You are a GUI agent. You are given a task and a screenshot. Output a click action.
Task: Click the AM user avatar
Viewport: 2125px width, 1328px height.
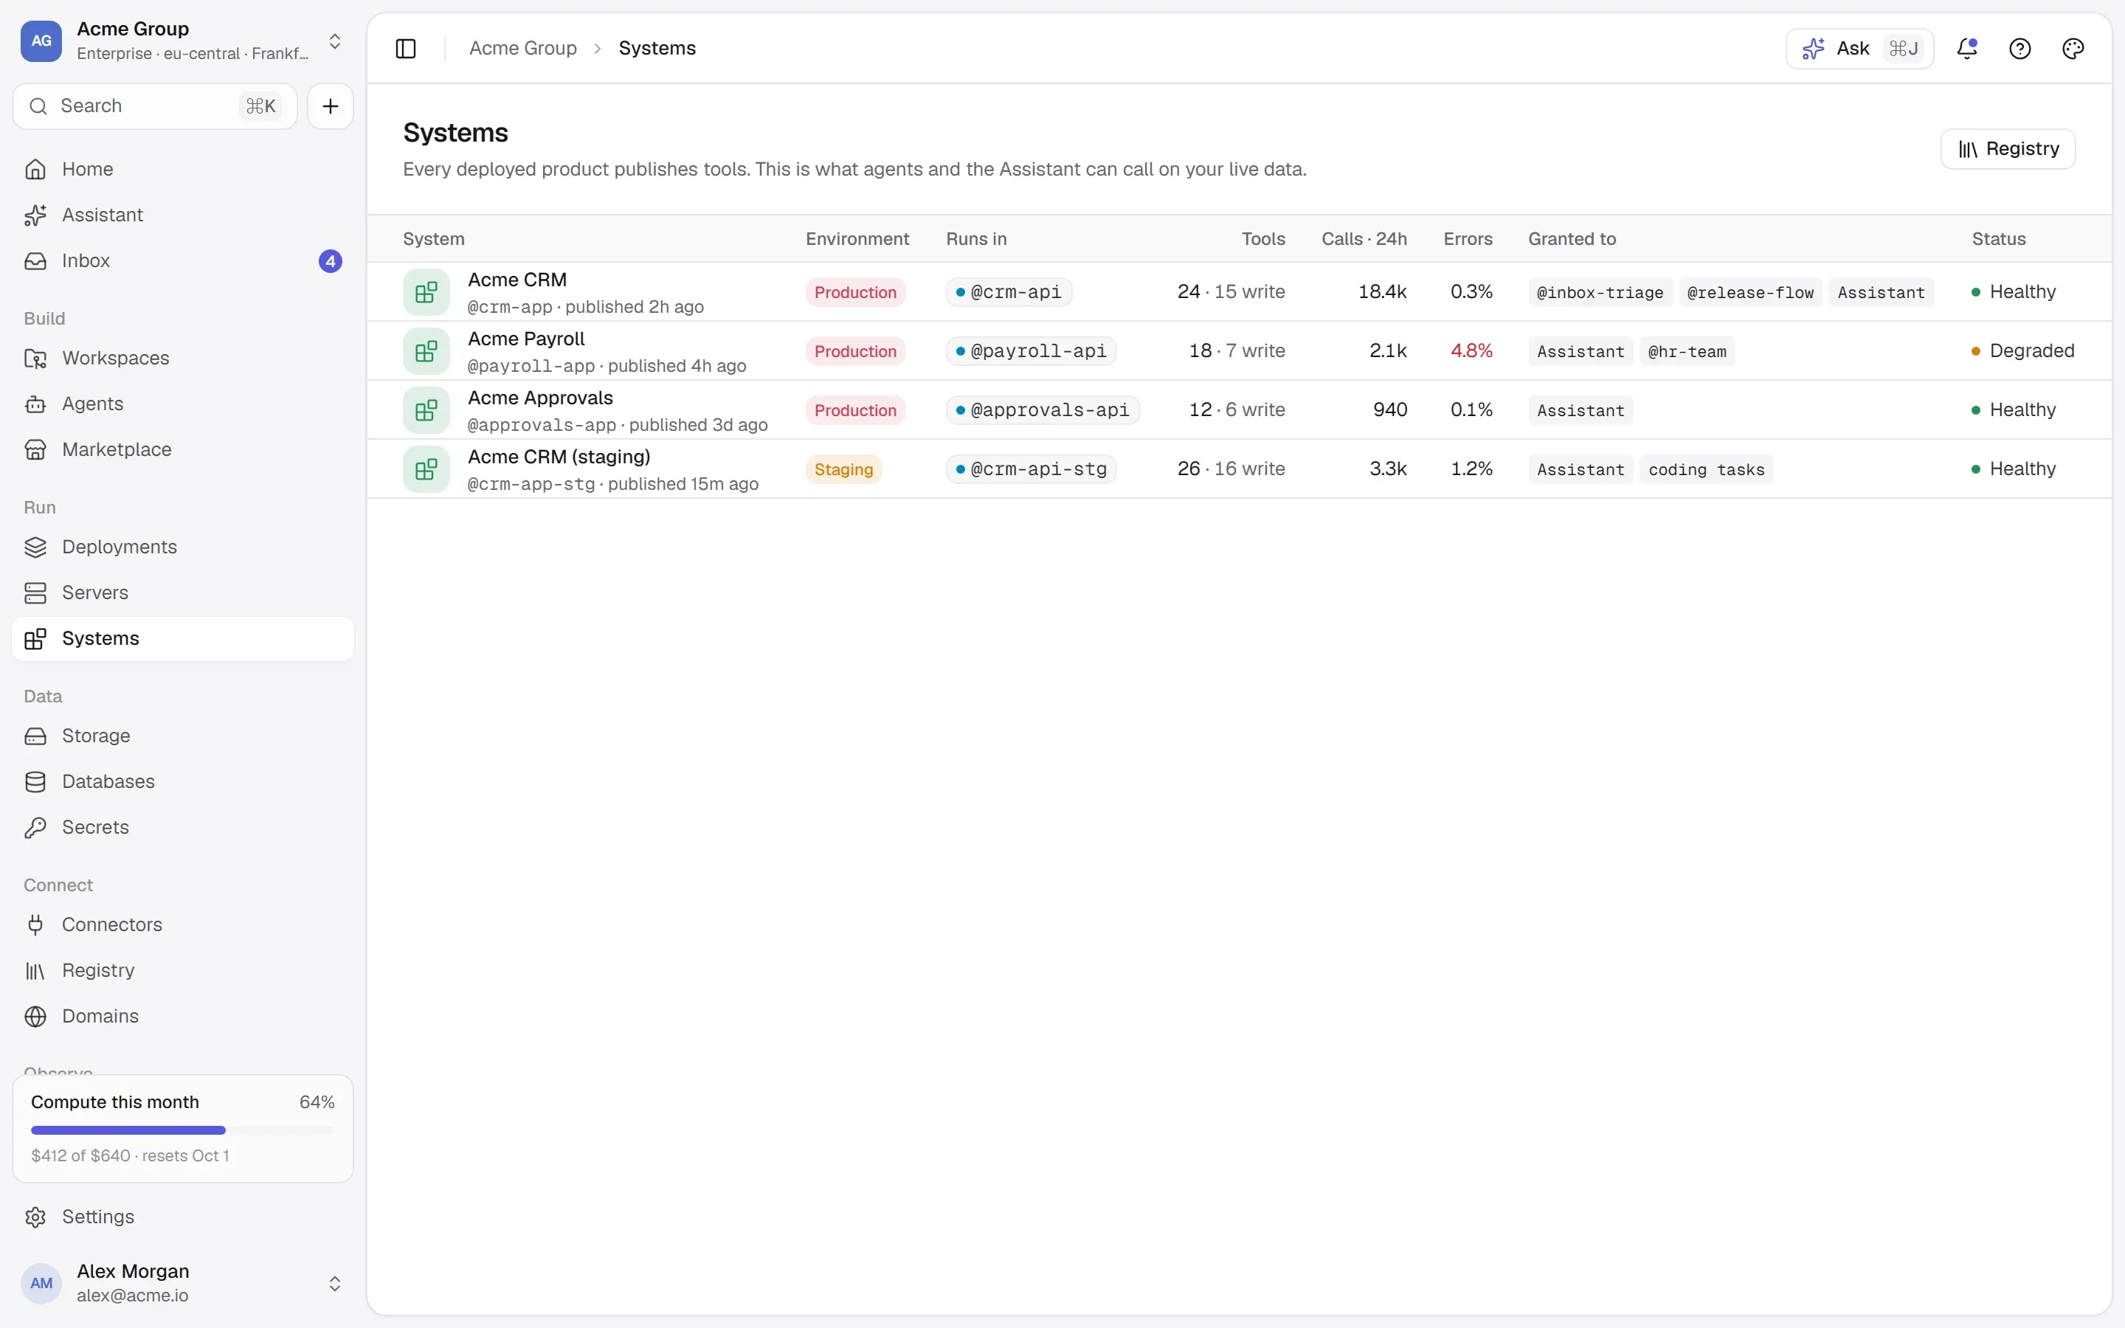[41, 1283]
